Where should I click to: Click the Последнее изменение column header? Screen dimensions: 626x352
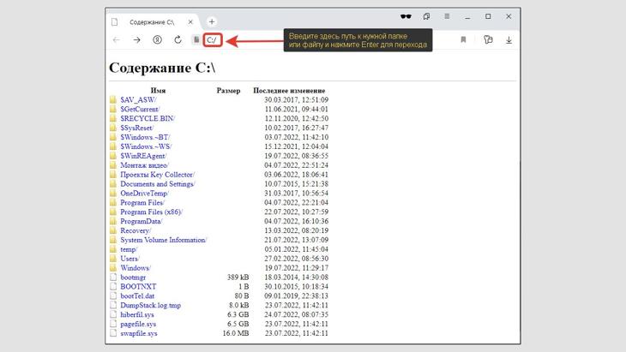(x=289, y=91)
